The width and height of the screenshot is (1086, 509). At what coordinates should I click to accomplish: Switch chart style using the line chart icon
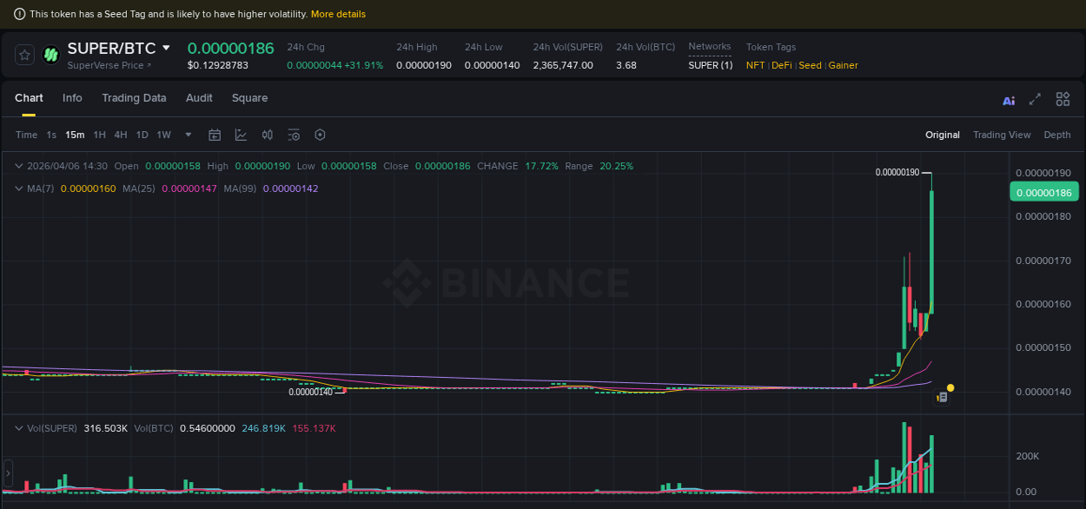(241, 135)
